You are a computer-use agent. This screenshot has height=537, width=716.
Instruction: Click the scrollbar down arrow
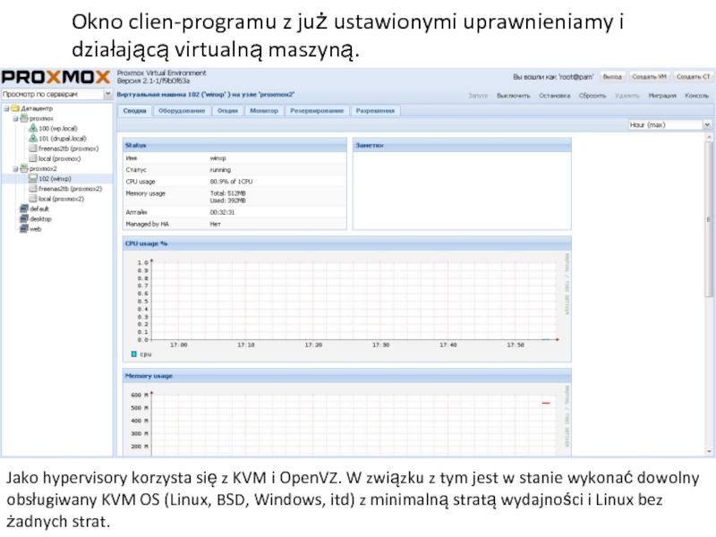(709, 452)
